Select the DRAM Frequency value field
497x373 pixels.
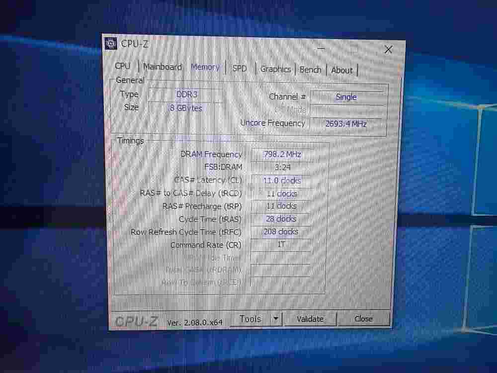tap(282, 154)
